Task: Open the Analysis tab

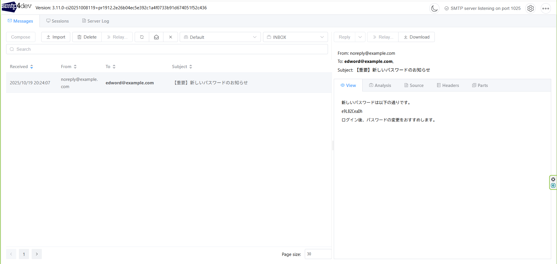Action: 380,85
